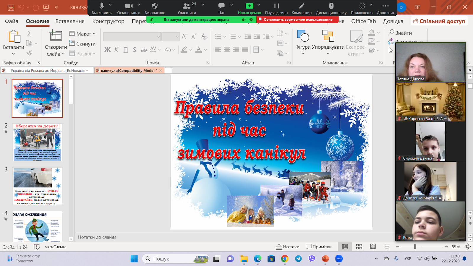Viewport: 473px width, 266px height.
Task: Open Office Tab ribbon tab
Action: pos(364,21)
